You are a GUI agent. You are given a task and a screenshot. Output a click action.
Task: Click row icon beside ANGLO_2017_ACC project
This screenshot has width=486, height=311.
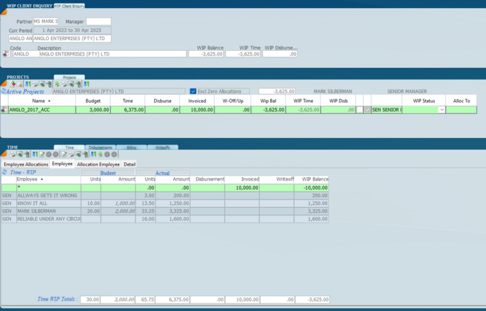(4, 109)
